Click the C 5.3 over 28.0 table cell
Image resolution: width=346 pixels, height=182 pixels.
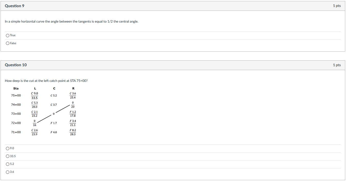click(x=34, y=105)
